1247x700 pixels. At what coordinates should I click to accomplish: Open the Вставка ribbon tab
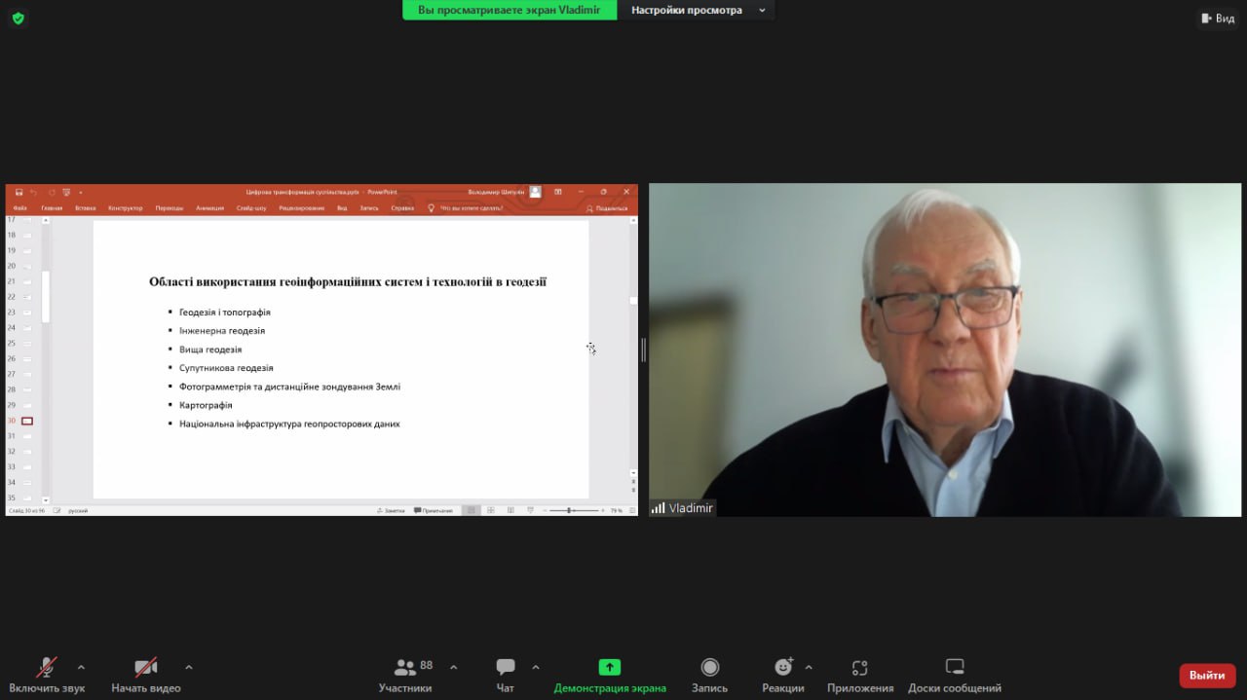(x=86, y=207)
